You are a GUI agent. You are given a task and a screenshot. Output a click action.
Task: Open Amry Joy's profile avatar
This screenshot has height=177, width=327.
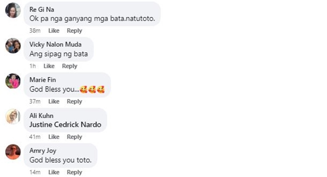[x=13, y=152]
